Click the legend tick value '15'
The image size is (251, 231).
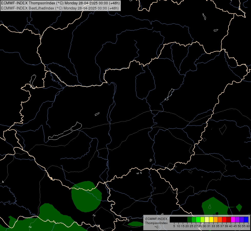coord(183,226)
